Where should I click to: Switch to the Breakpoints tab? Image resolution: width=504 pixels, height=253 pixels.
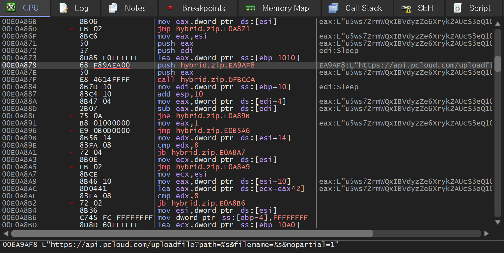[x=198, y=8]
